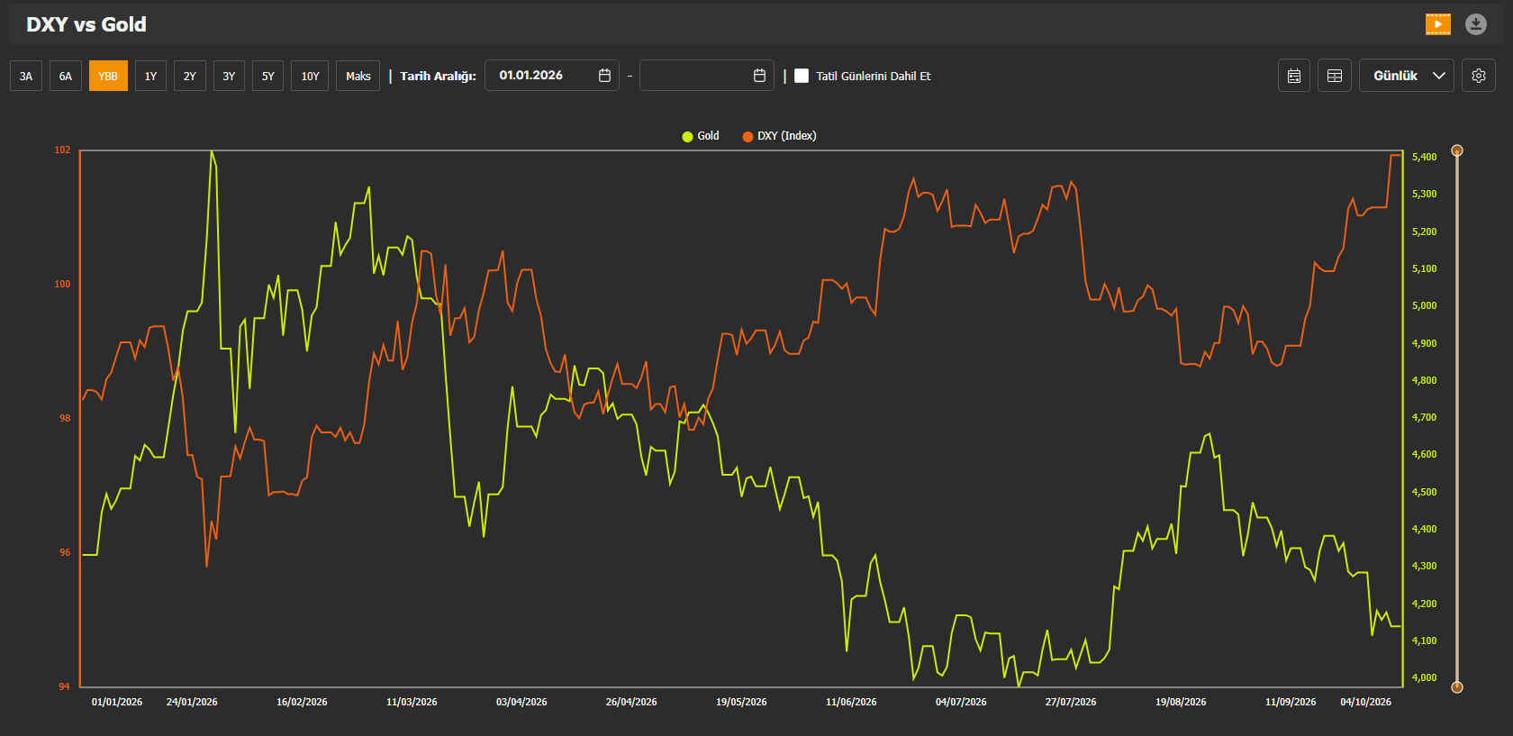The height and width of the screenshot is (736, 1513).
Task: Open the chart settings gear
Action: (x=1479, y=76)
